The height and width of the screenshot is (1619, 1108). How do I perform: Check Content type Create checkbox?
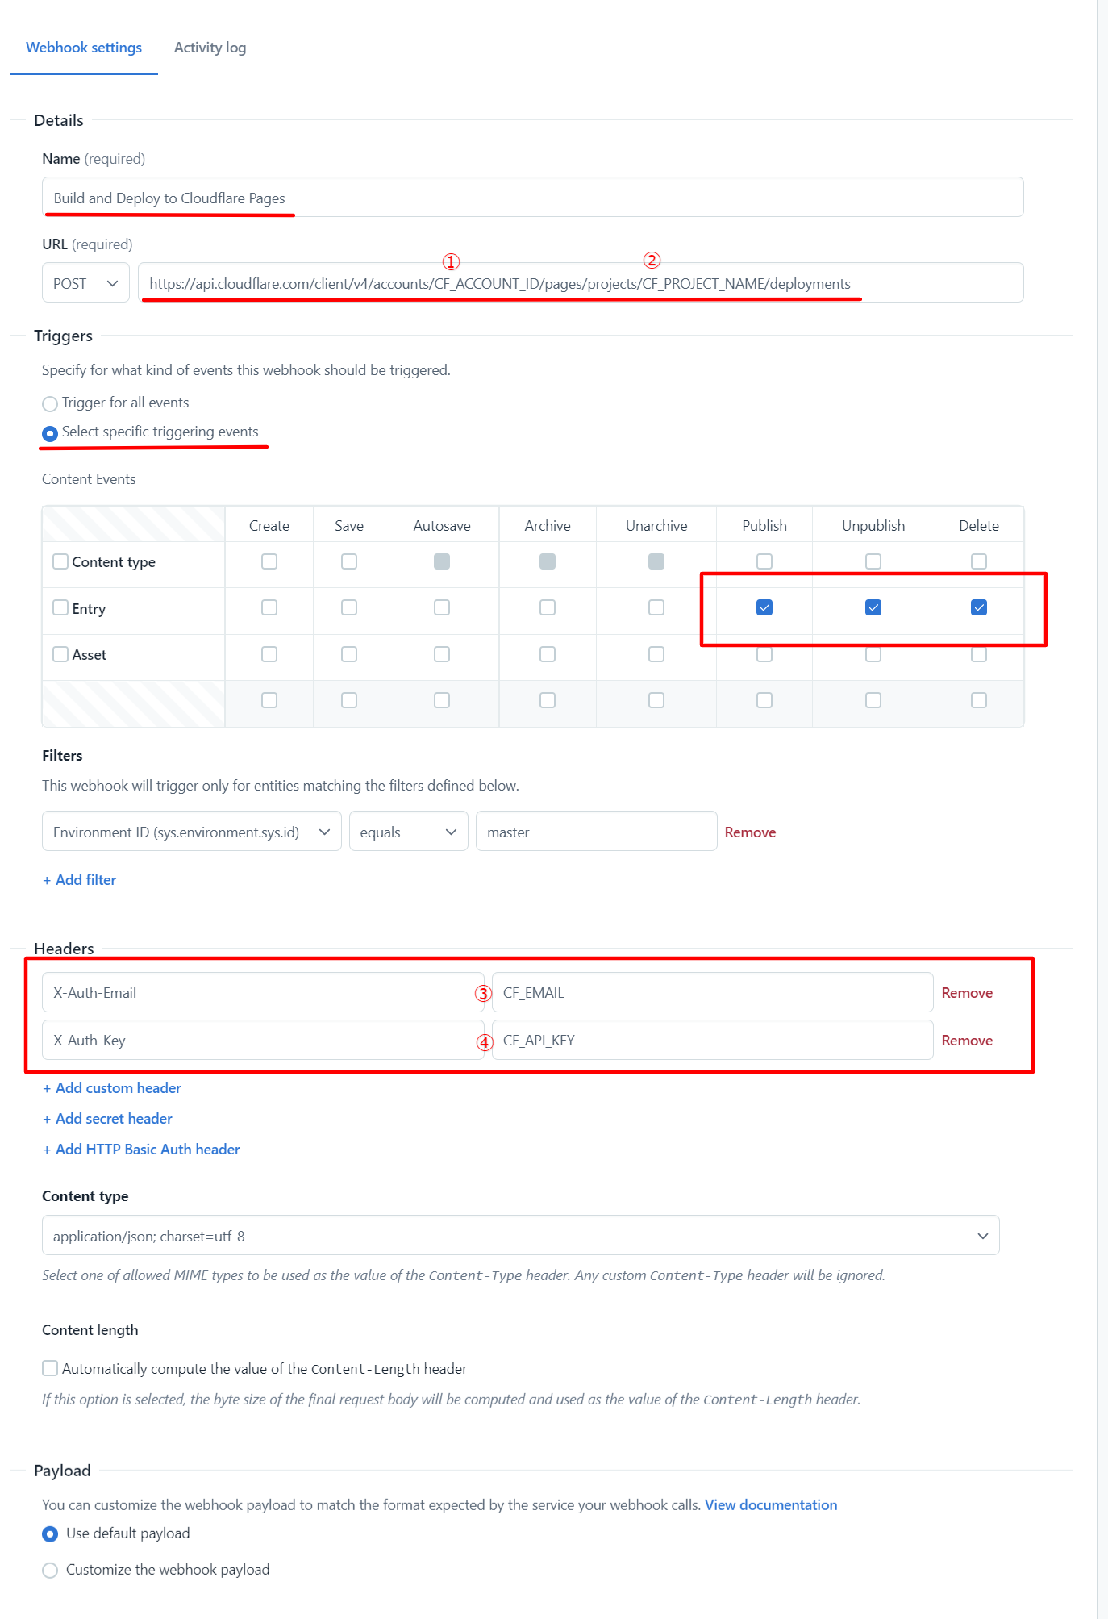[269, 561]
